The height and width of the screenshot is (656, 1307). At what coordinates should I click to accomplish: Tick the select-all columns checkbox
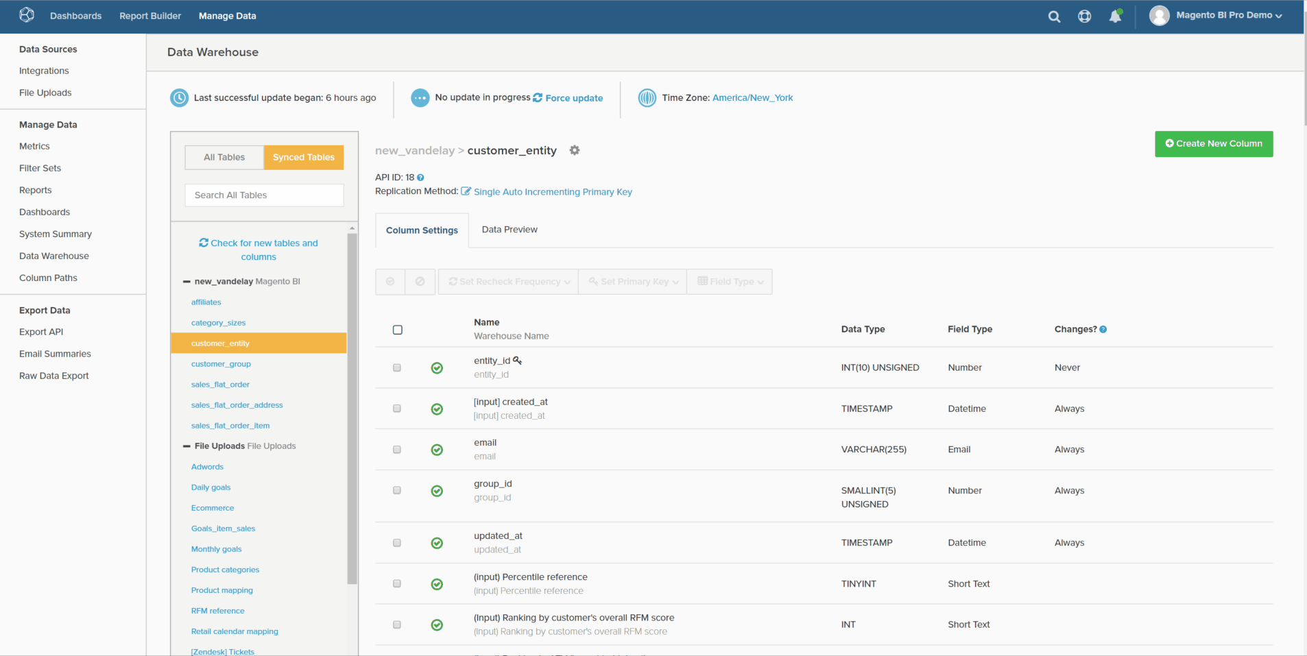click(398, 330)
